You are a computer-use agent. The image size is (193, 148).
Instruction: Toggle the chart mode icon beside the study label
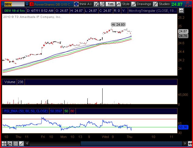(181, 11)
